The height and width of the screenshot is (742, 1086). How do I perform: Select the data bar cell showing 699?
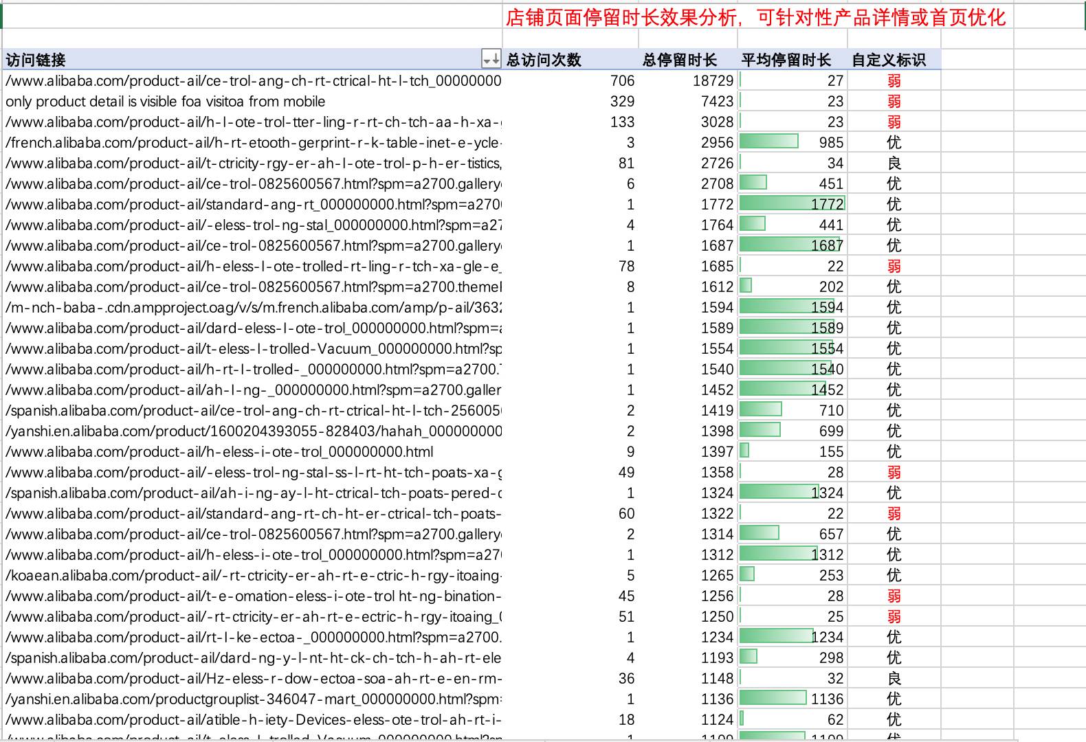(793, 431)
